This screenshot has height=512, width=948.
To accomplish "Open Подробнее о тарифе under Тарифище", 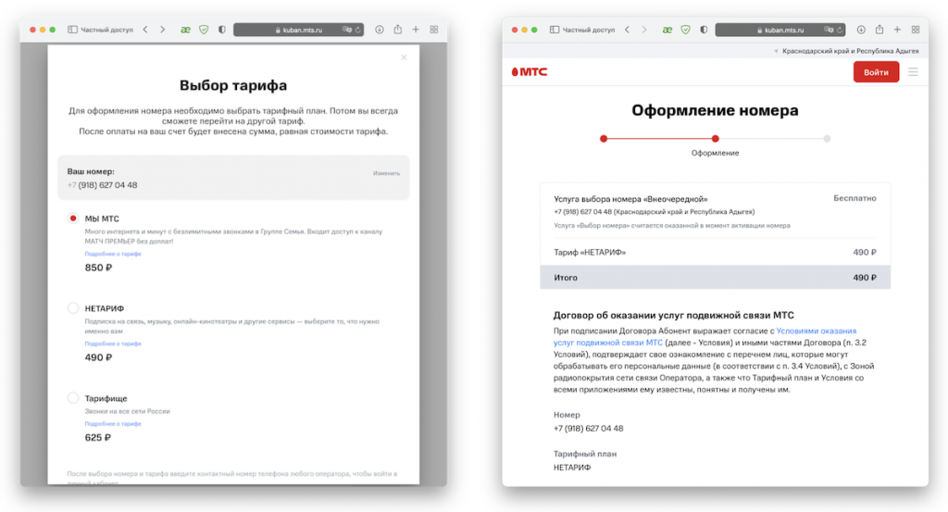I will click(113, 424).
